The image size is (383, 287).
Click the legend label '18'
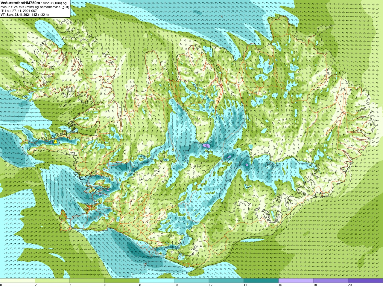pyautogui.click(x=315, y=285)
